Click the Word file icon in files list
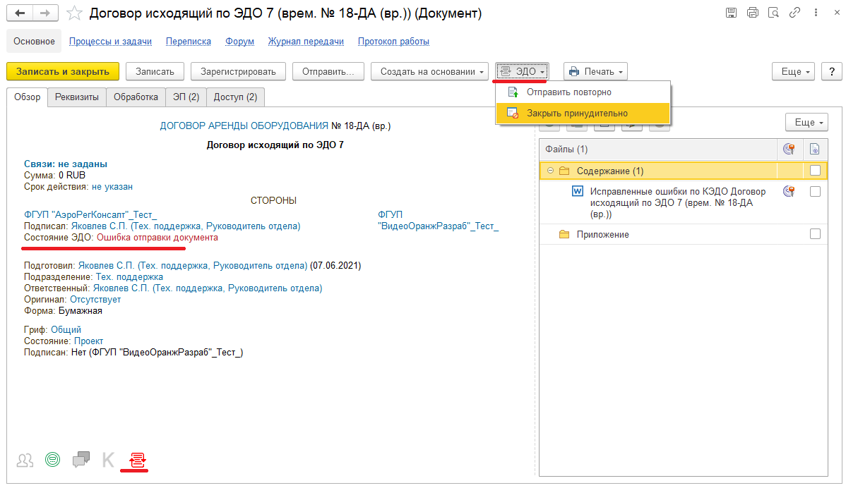Screen dimensions: 846x488 click(x=577, y=191)
